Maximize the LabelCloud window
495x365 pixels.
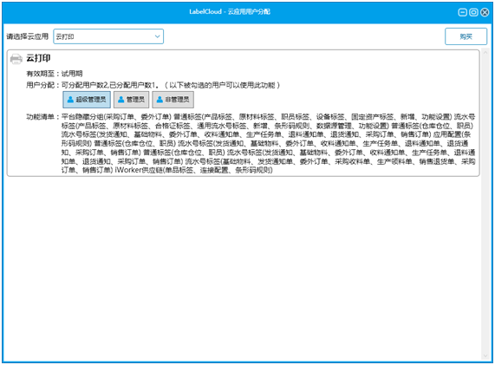pos(473,12)
